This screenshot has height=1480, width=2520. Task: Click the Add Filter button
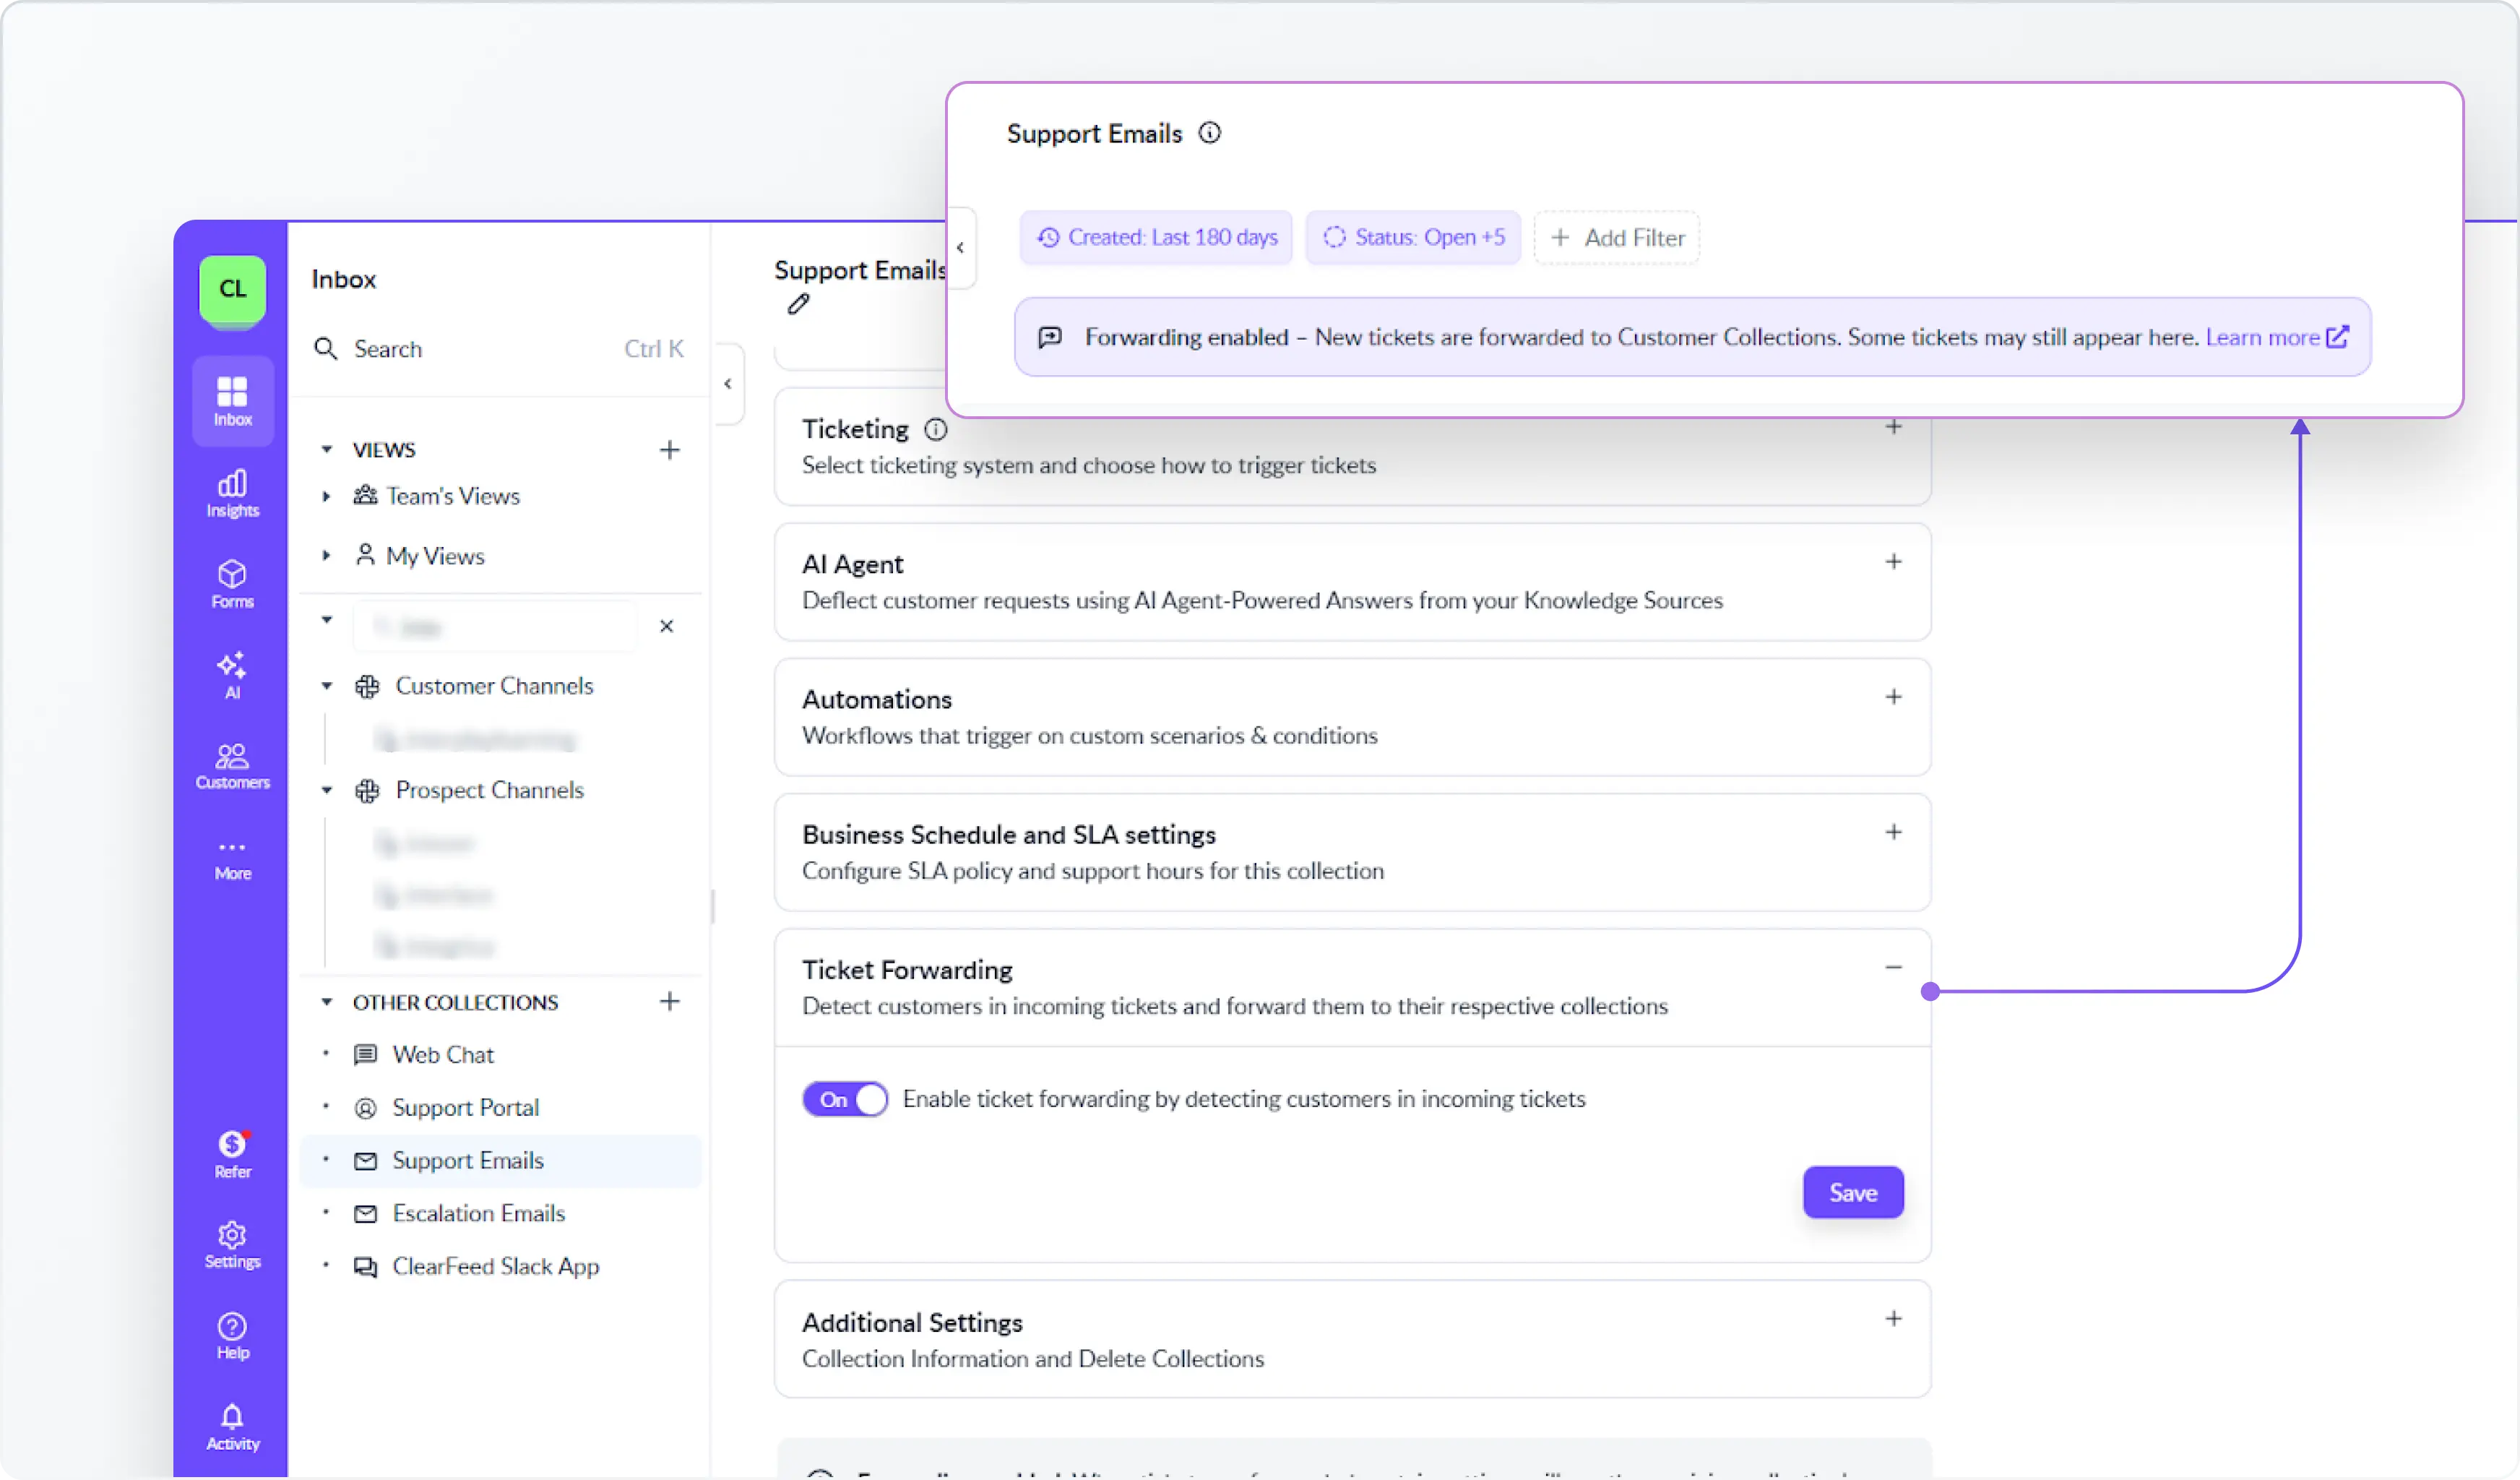pyautogui.click(x=1617, y=238)
